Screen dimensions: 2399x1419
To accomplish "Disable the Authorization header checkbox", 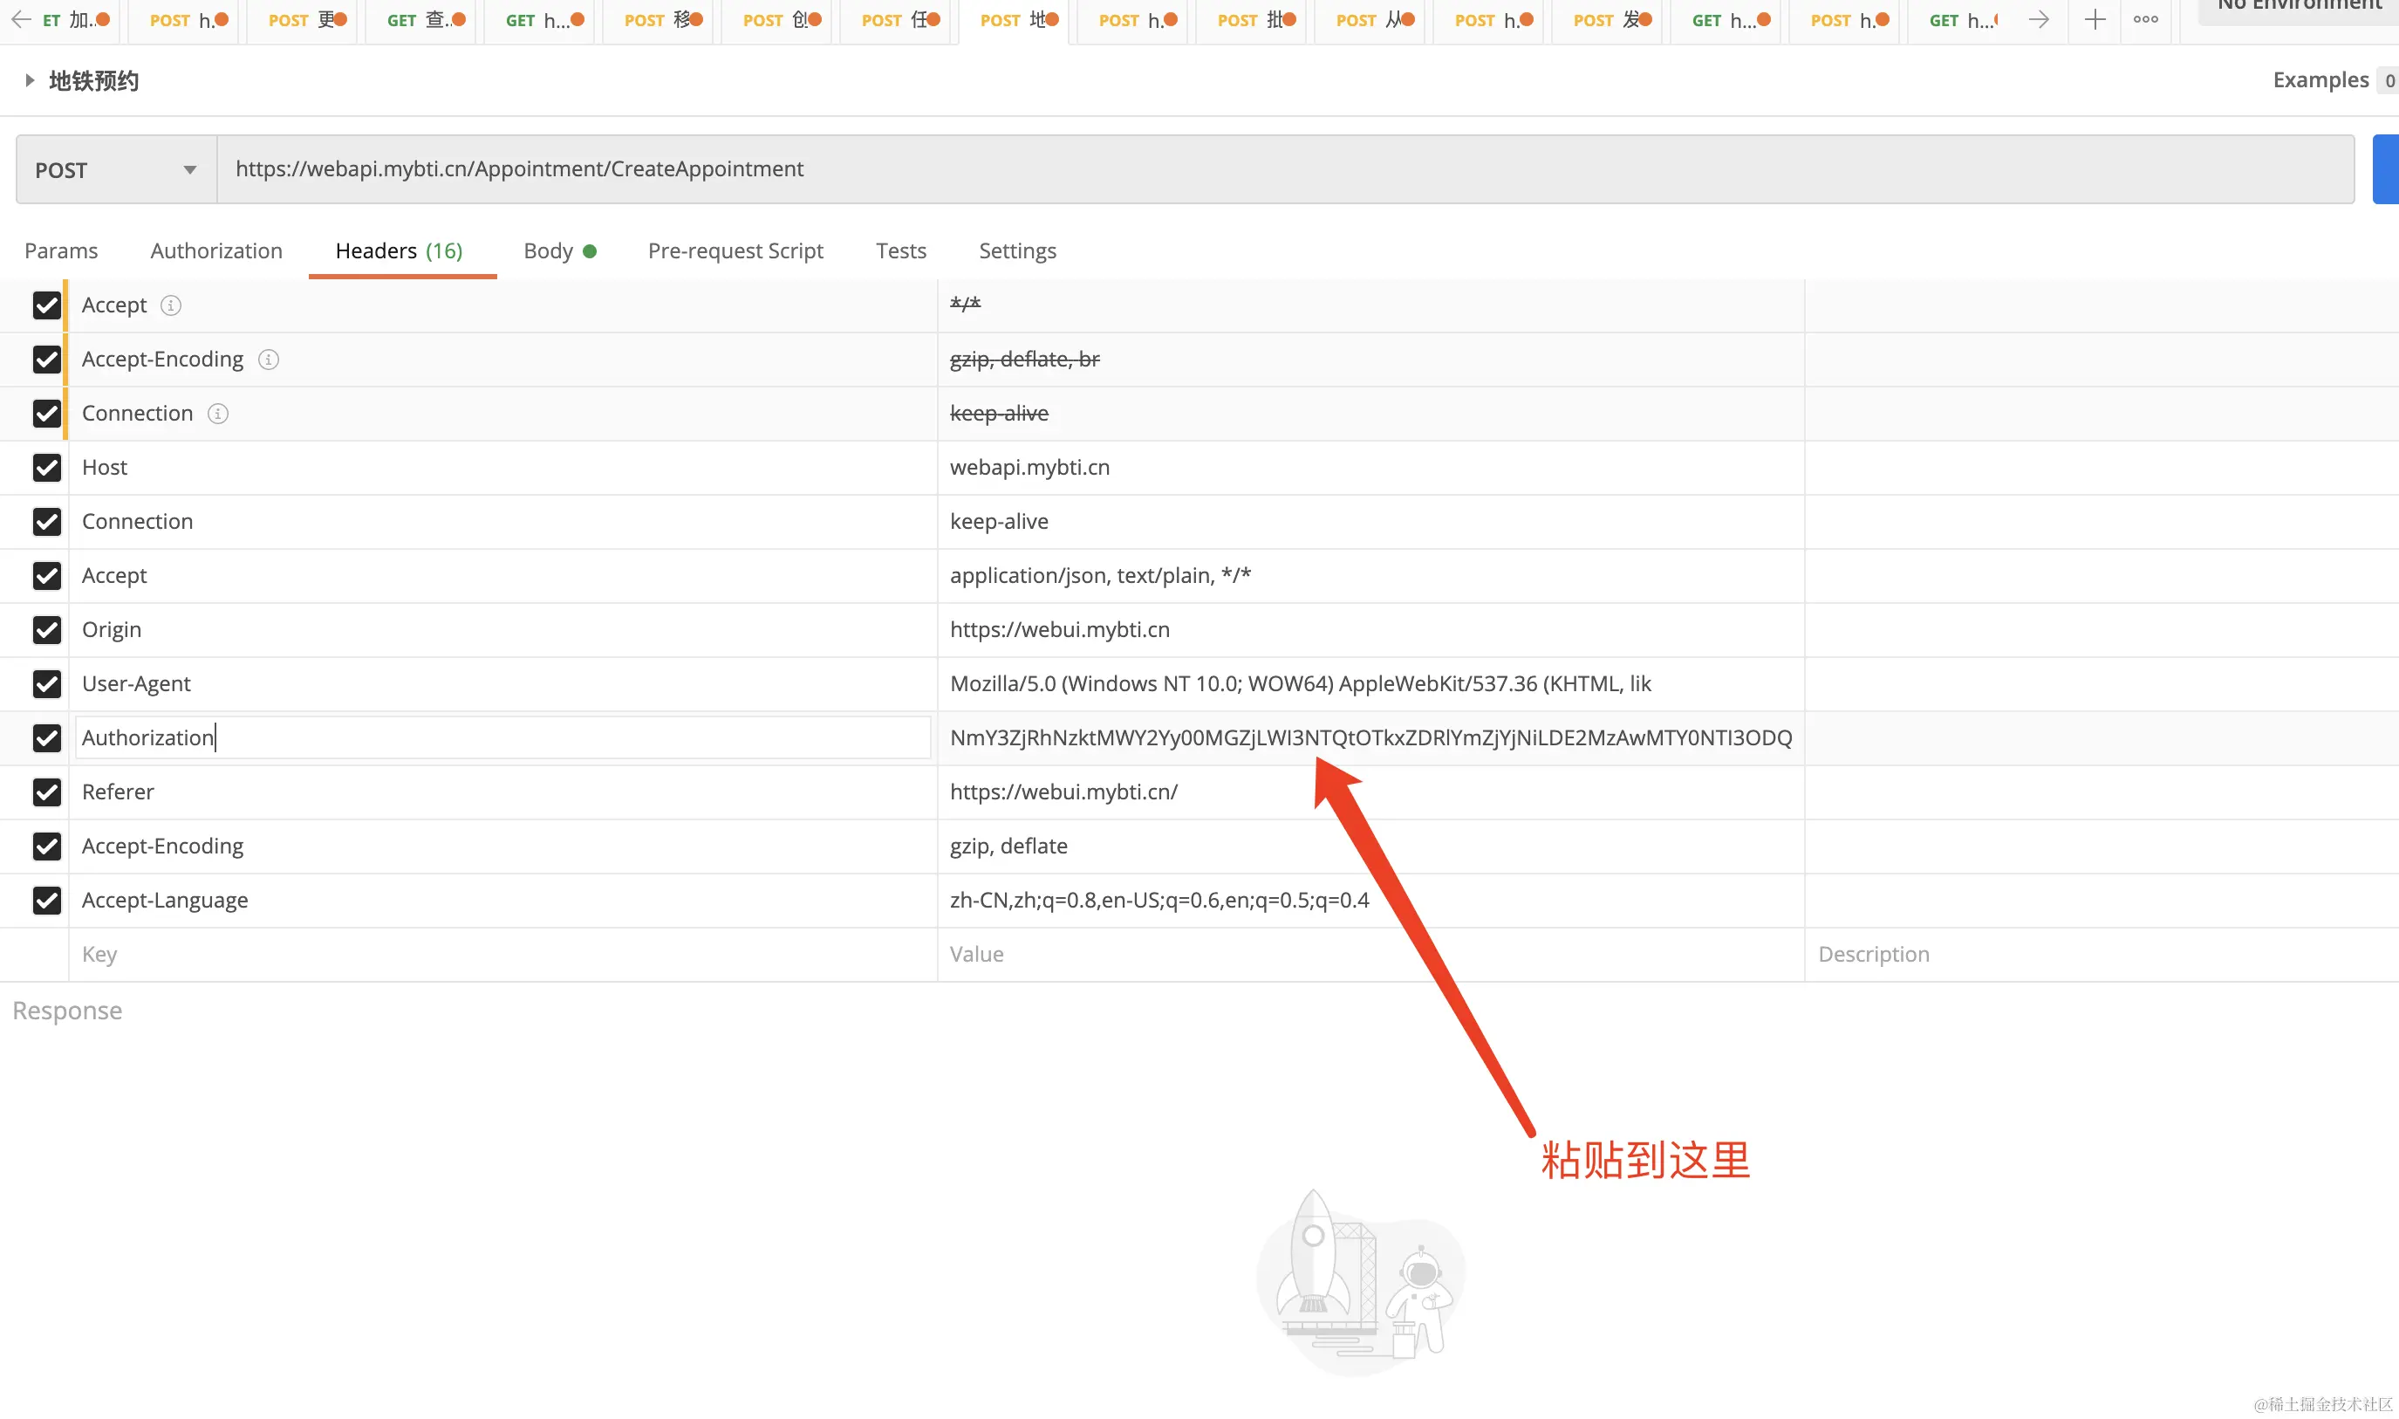I will tap(47, 738).
